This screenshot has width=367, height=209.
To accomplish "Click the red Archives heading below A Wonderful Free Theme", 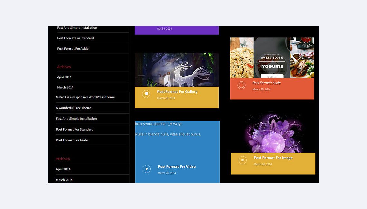I will pos(63,159).
